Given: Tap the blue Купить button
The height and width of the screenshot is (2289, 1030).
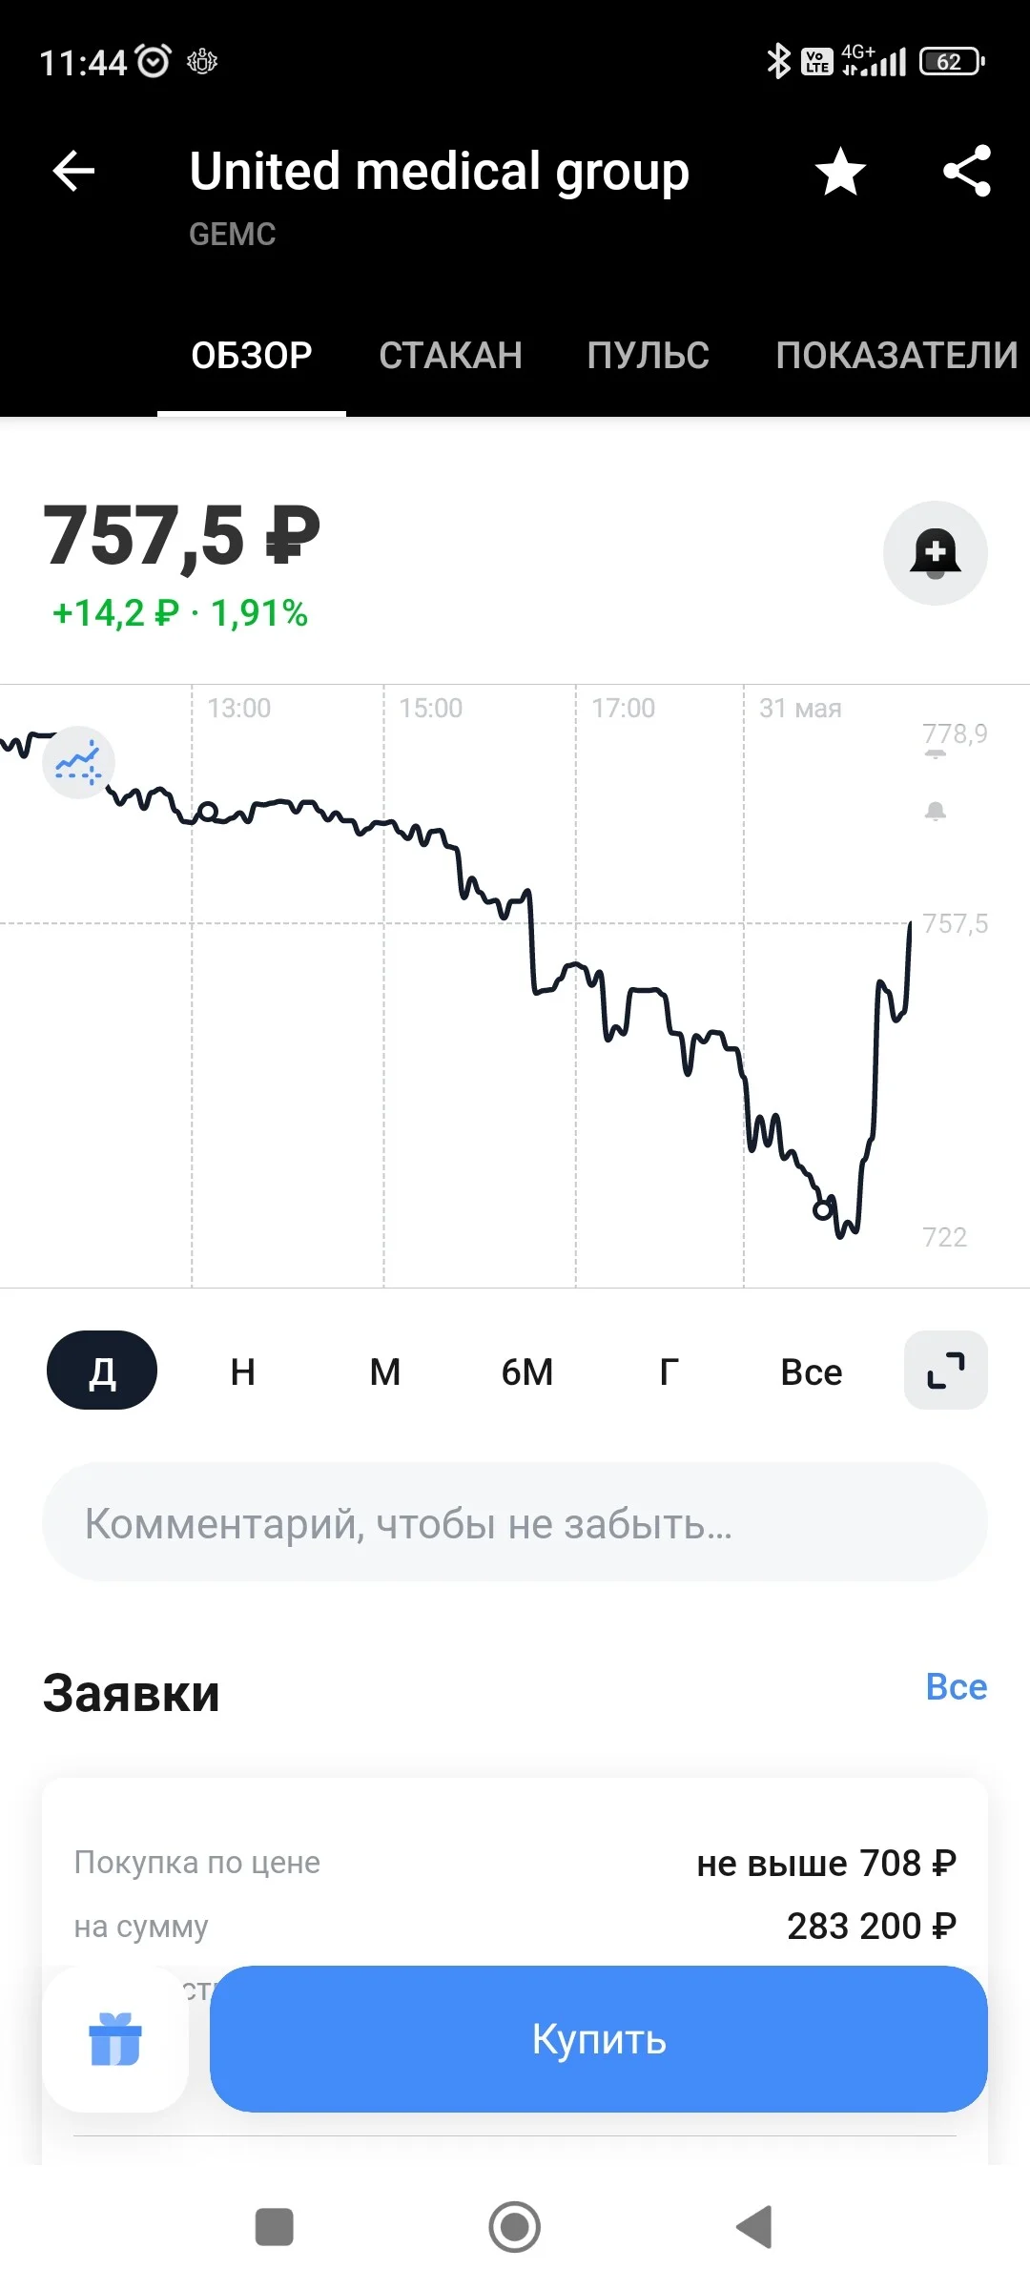Looking at the screenshot, I should [599, 2038].
